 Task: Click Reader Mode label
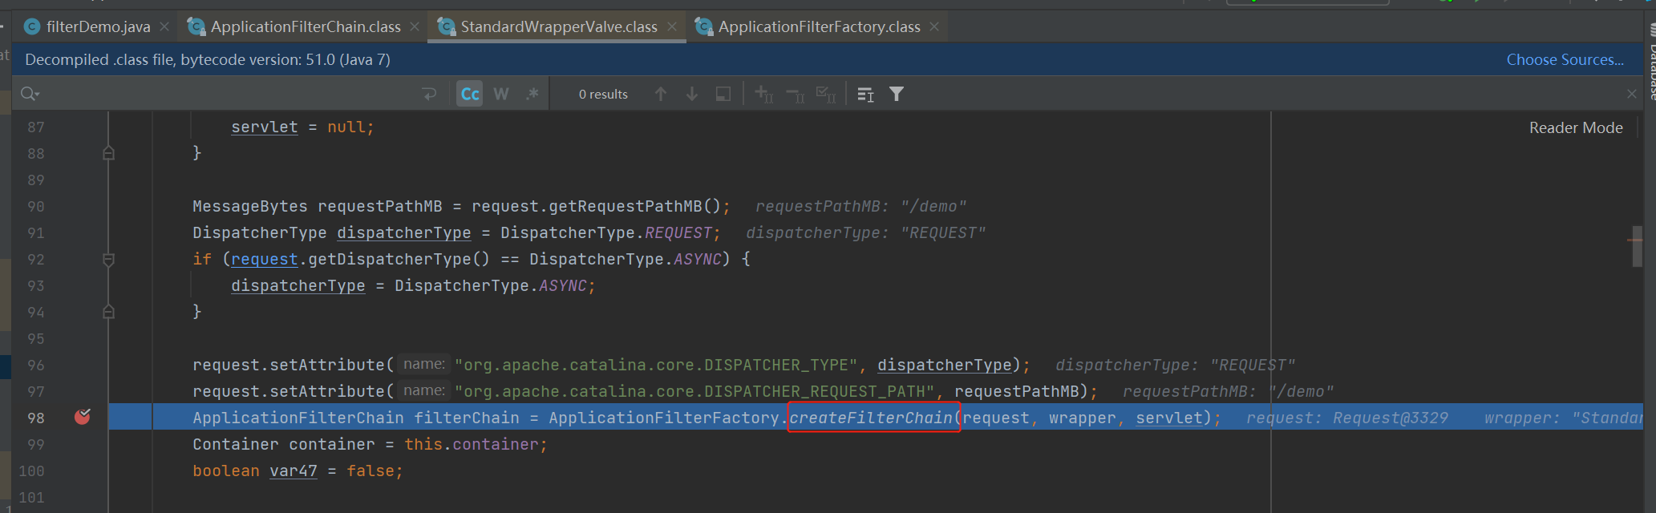[1576, 127]
